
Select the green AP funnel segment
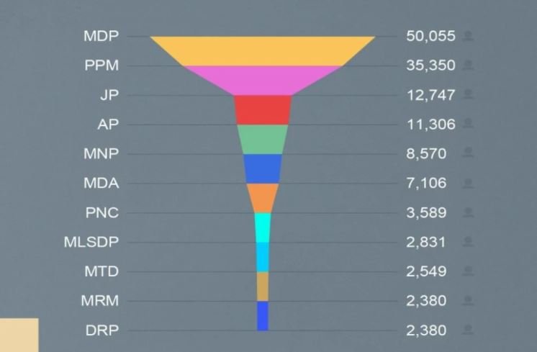pos(263,139)
